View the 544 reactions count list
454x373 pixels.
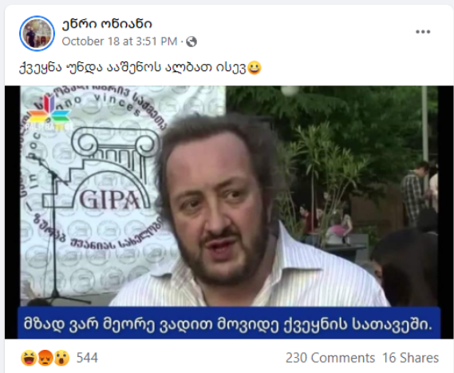click(x=87, y=358)
